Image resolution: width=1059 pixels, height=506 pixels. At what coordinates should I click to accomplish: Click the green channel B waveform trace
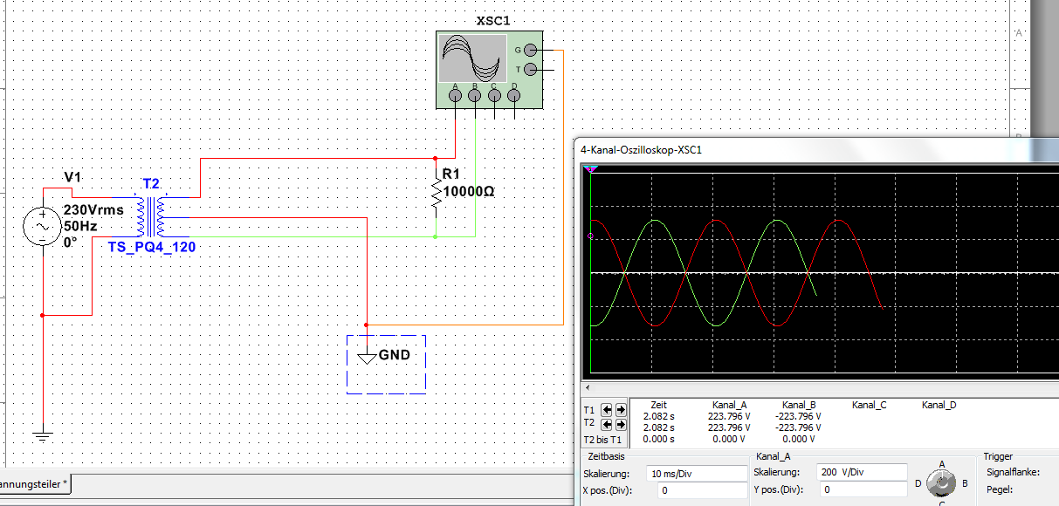tap(653, 222)
